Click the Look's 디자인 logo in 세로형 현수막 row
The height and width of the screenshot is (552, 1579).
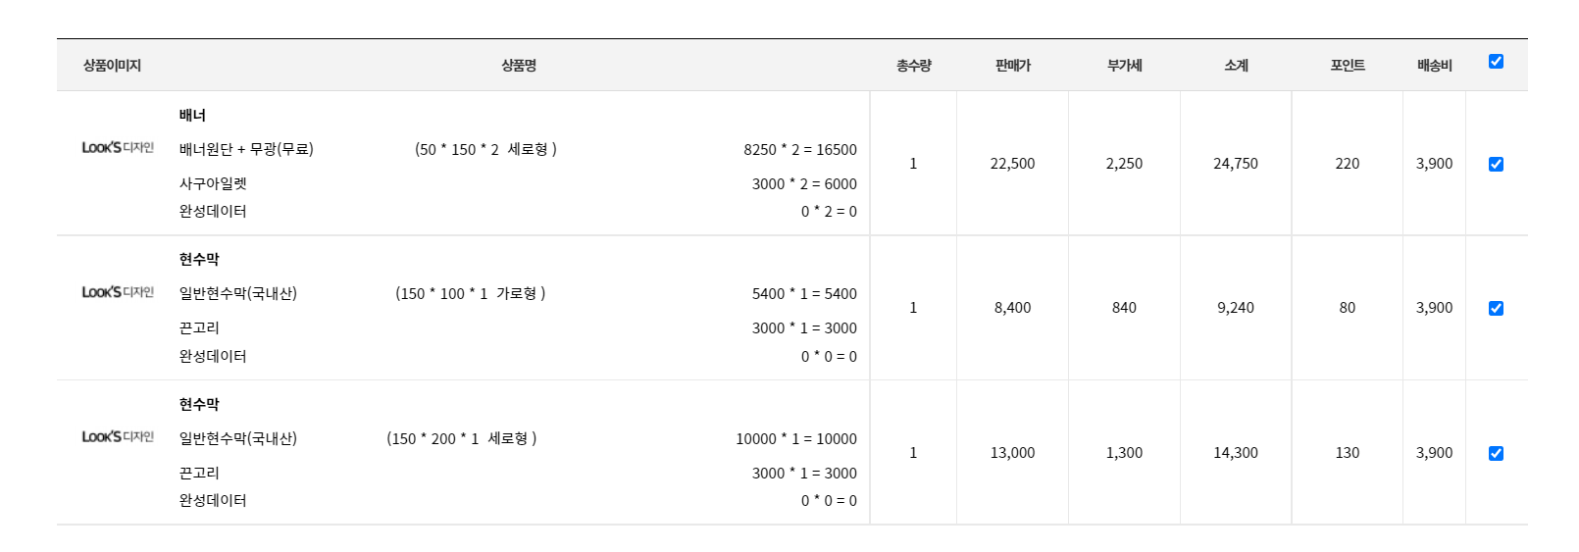pos(118,437)
